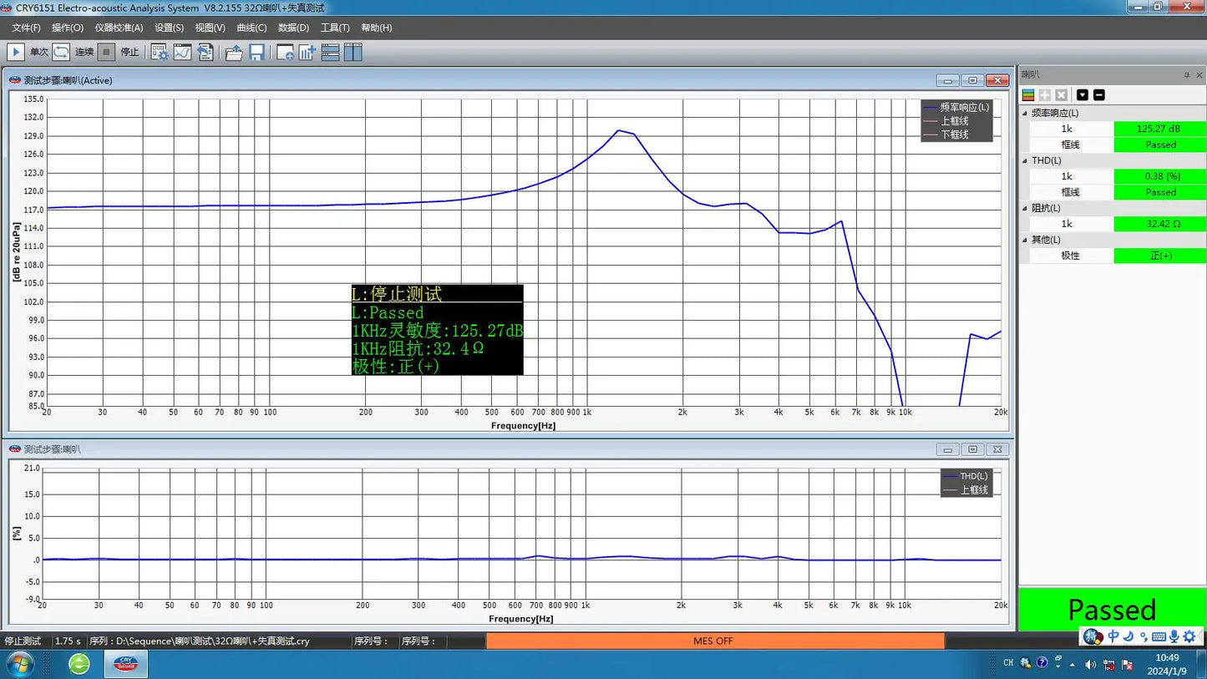
Task: Toggle the pin on the results panel
Action: (x=1186, y=75)
